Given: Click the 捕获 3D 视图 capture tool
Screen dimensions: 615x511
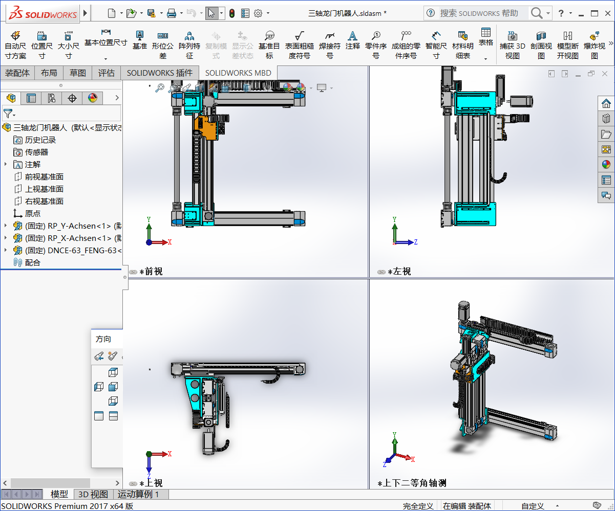Looking at the screenshot, I should [512, 45].
